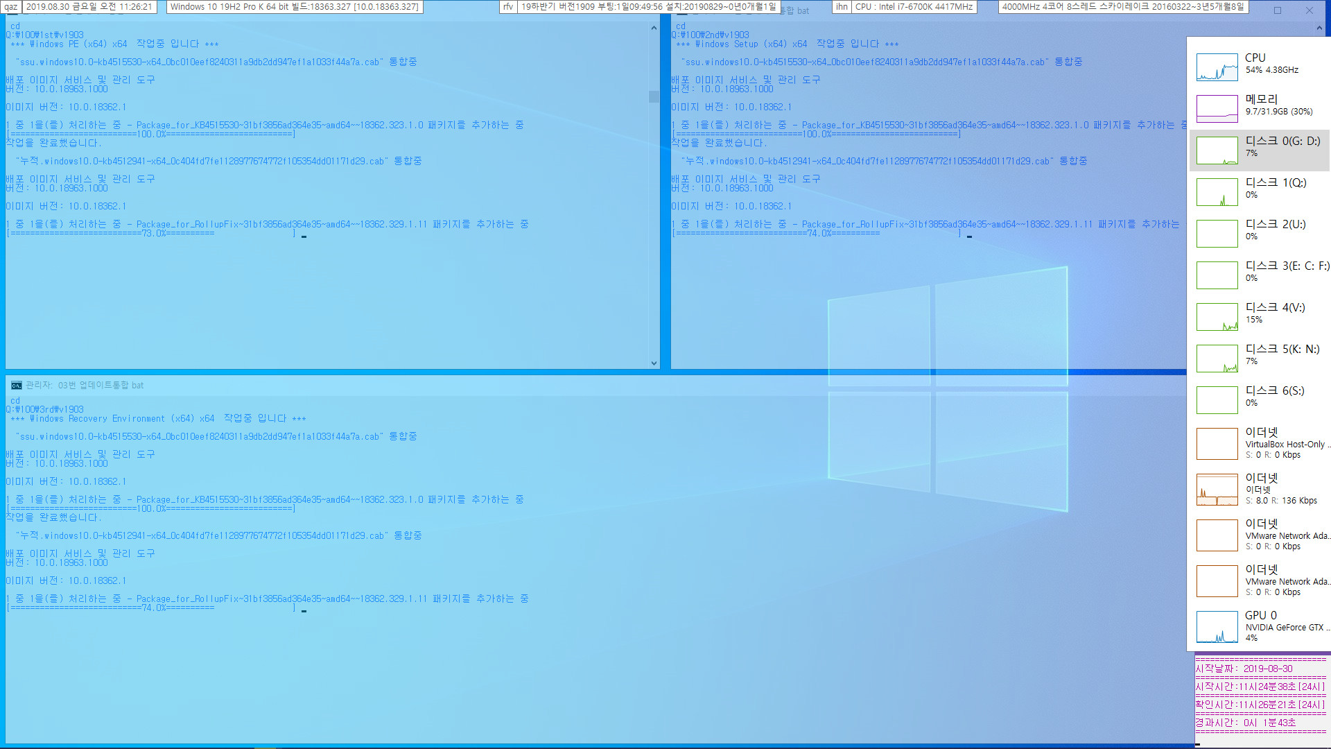Screen dimensions: 1331x749
Task: Open 디스크 6(S:) performance graph
Action: point(1217,400)
